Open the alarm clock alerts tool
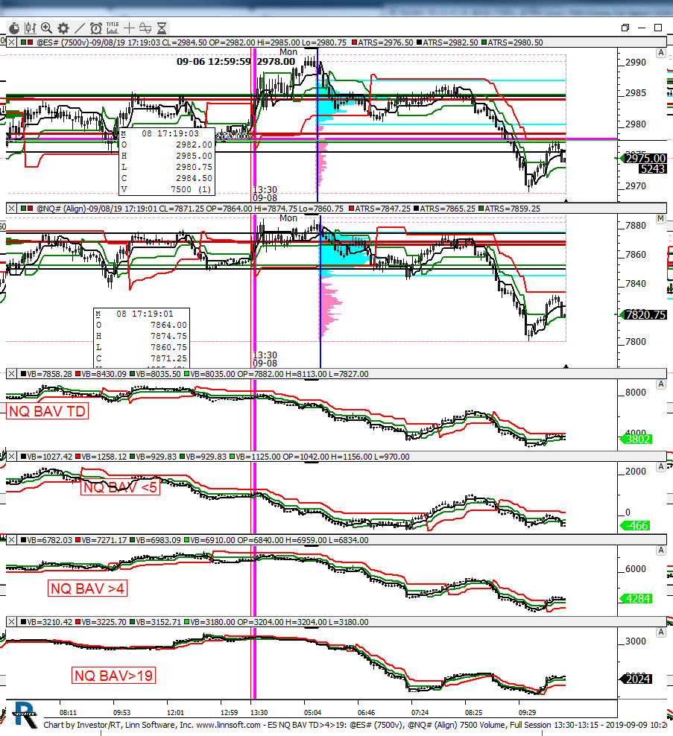673x736 pixels. click(x=96, y=28)
